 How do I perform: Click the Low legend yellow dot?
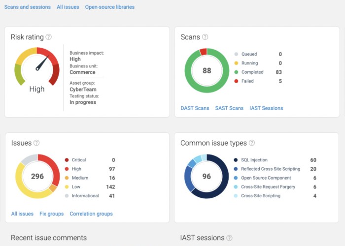point(67,187)
